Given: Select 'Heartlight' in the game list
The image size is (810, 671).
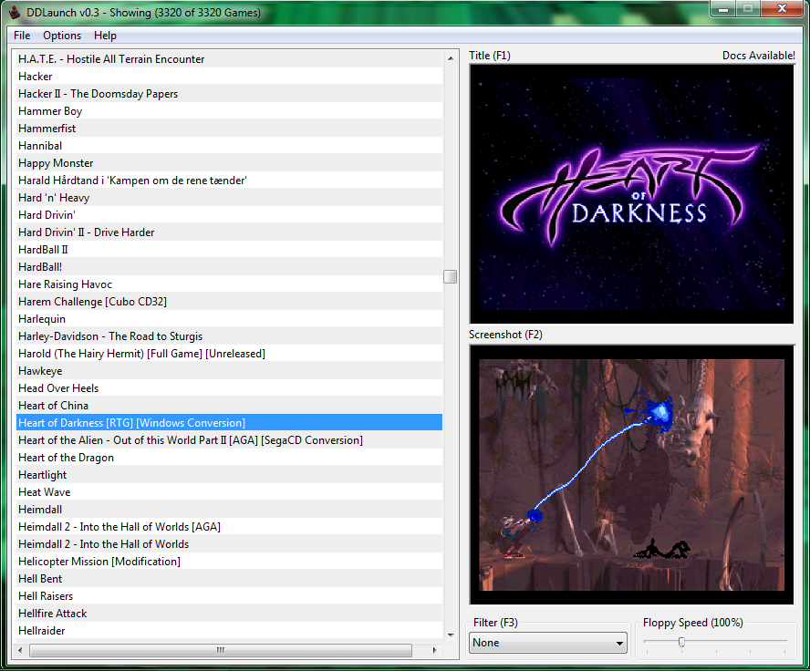Looking at the screenshot, I should pos(229,475).
